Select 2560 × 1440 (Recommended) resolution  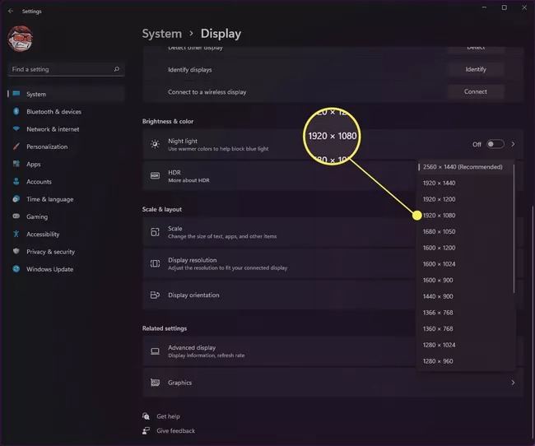click(x=465, y=167)
